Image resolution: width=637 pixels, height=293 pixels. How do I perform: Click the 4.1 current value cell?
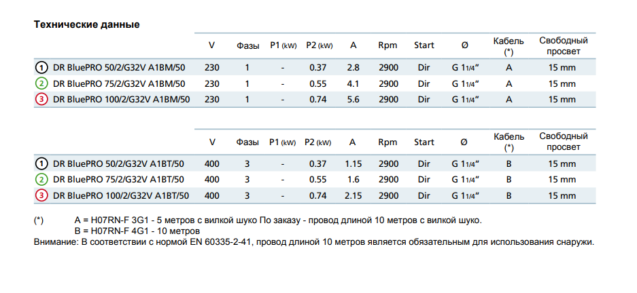coord(352,84)
